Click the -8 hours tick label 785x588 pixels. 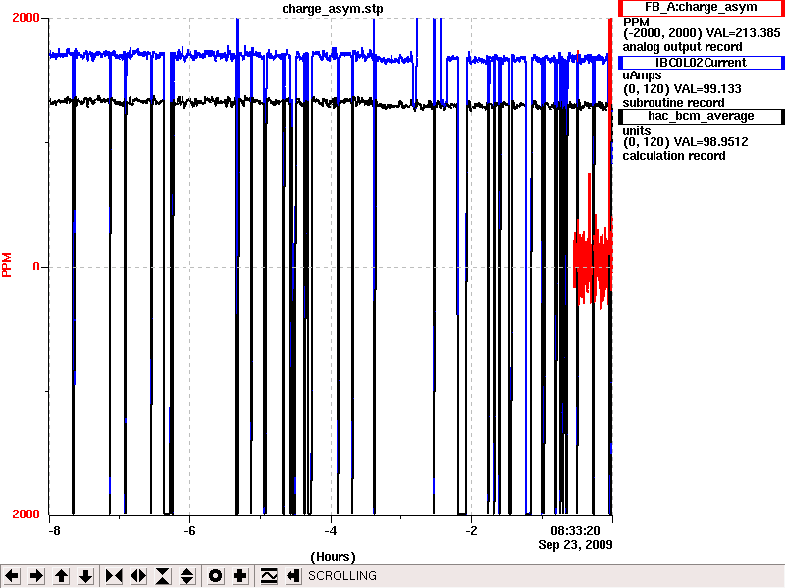point(54,530)
